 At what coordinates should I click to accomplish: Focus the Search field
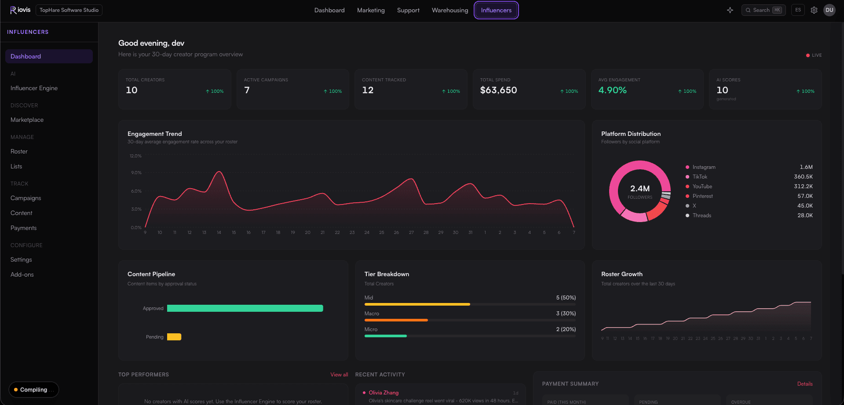coord(764,10)
